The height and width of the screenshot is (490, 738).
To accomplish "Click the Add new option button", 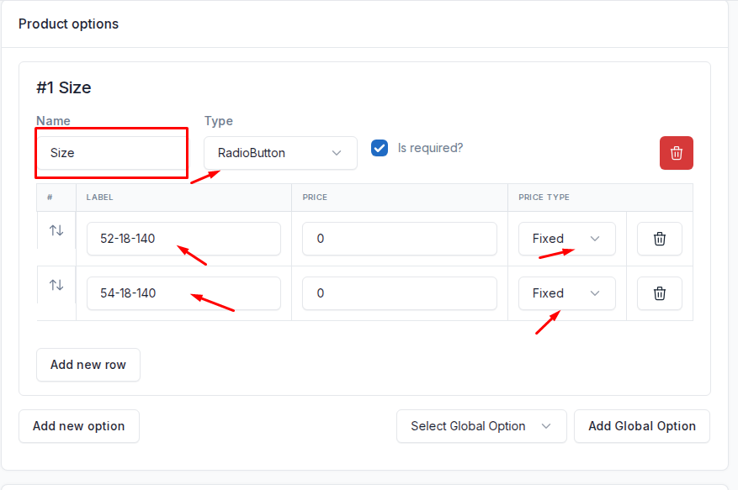I will click(x=78, y=426).
